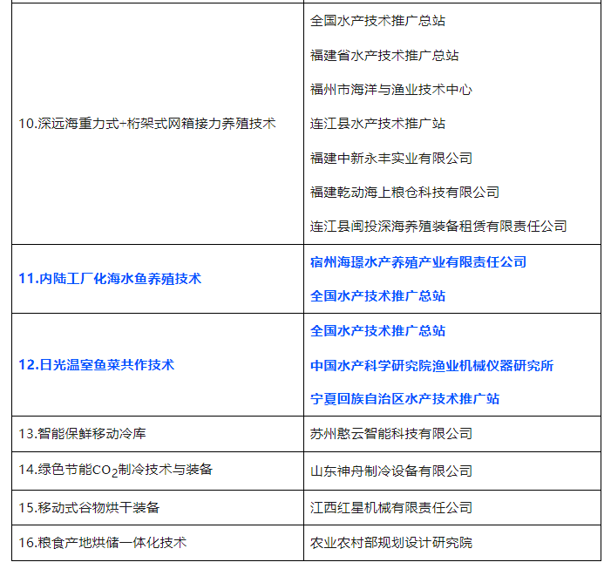Click the text 全国水产技术推广总站 in row 10
Image resolution: width=611 pixels, height=569 pixels.
[x=377, y=21]
